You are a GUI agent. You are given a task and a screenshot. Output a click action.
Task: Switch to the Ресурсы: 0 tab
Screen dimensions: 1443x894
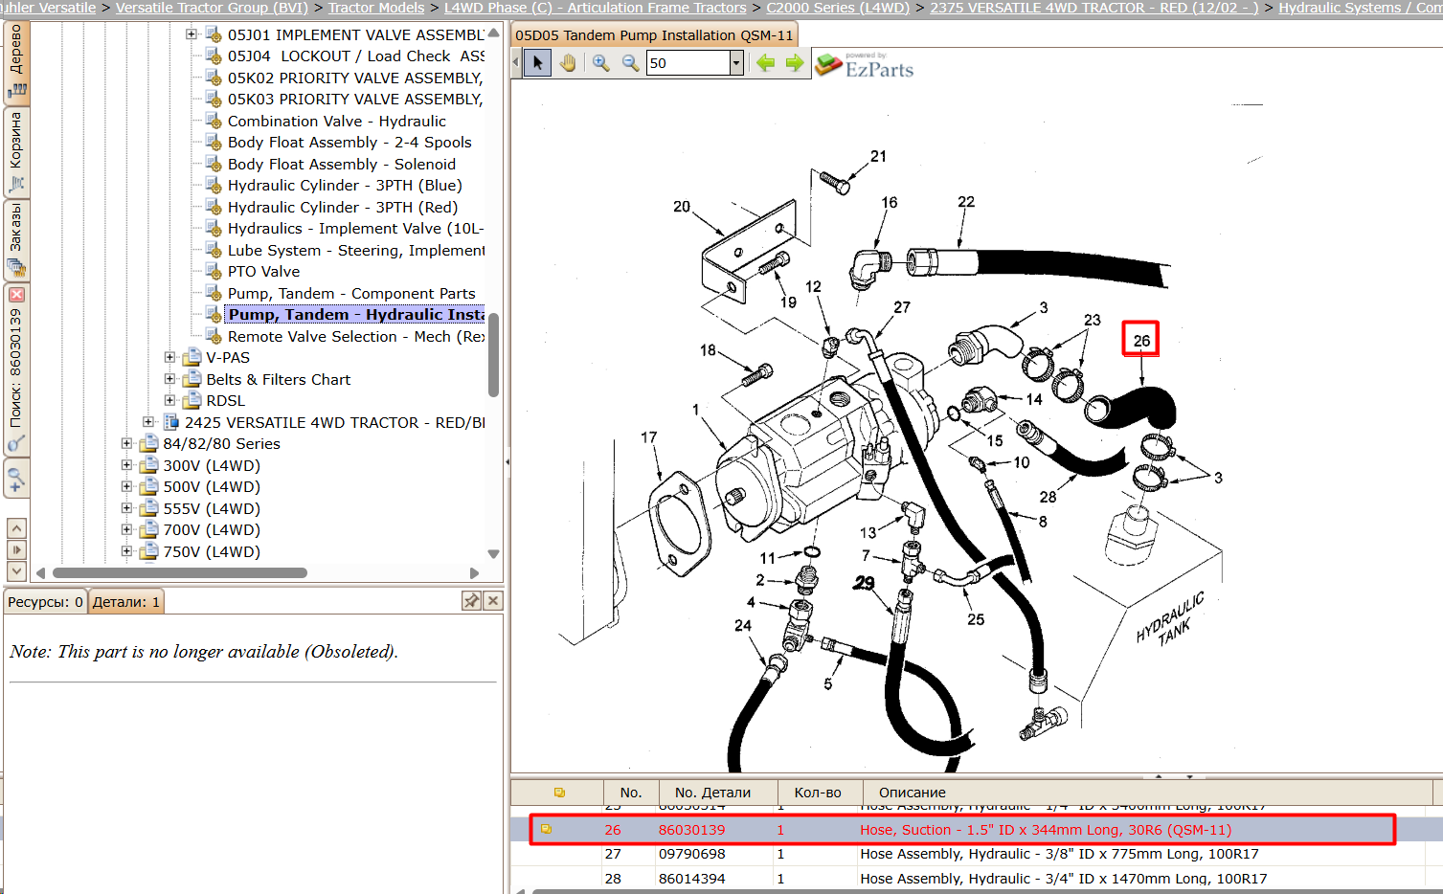coord(45,602)
